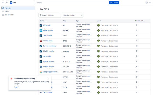
Task: Click the sign-in arrow icon in header
Action: [x=150, y=3]
